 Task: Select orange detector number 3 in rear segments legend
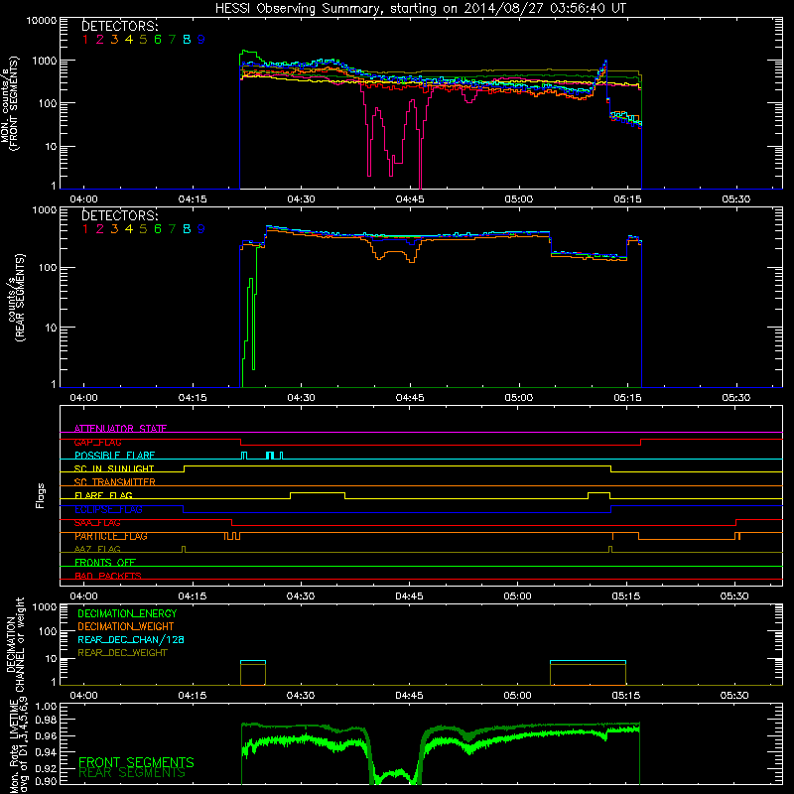(114, 229)
